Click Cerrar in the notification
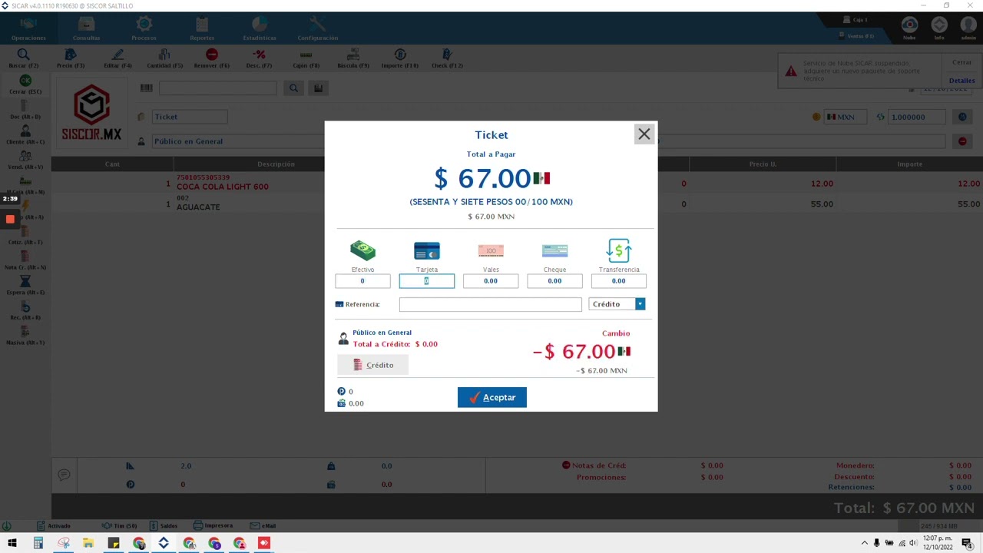The width and height of the screenshot is (983, 553). click(x=961, y=62)
